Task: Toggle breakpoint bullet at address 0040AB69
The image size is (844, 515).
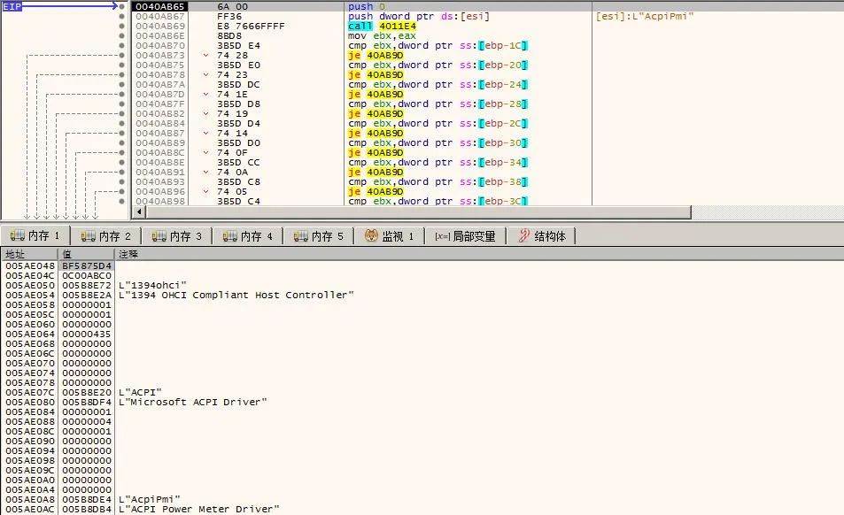Action: pos(121,27)
